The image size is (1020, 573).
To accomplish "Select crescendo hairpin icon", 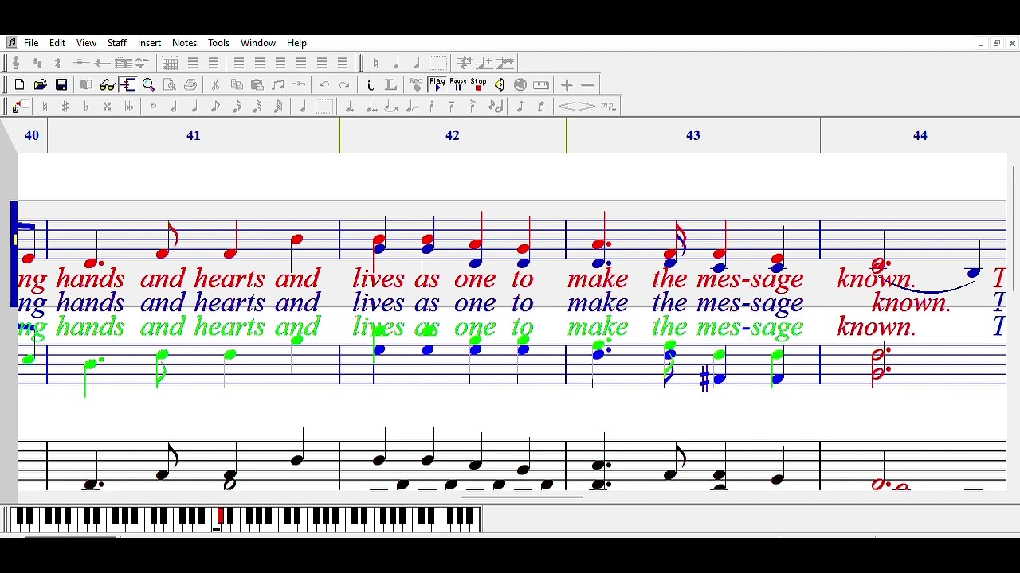I will [567, 106].
